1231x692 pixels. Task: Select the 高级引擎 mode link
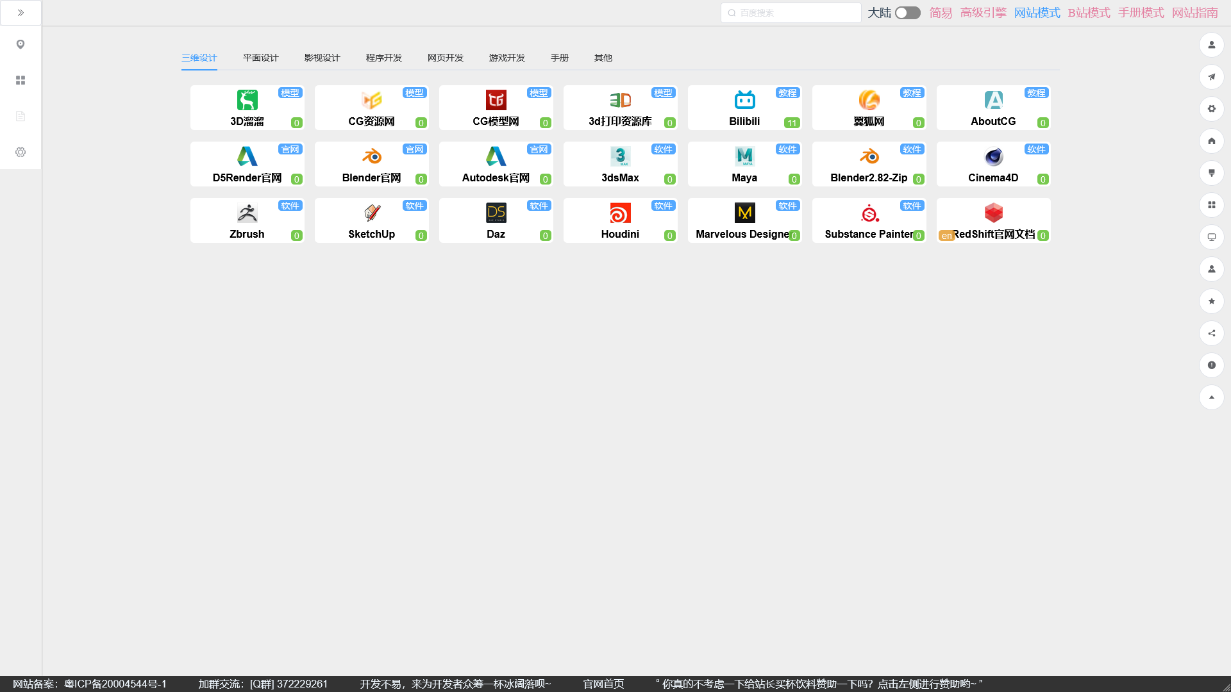coord(983,13)
